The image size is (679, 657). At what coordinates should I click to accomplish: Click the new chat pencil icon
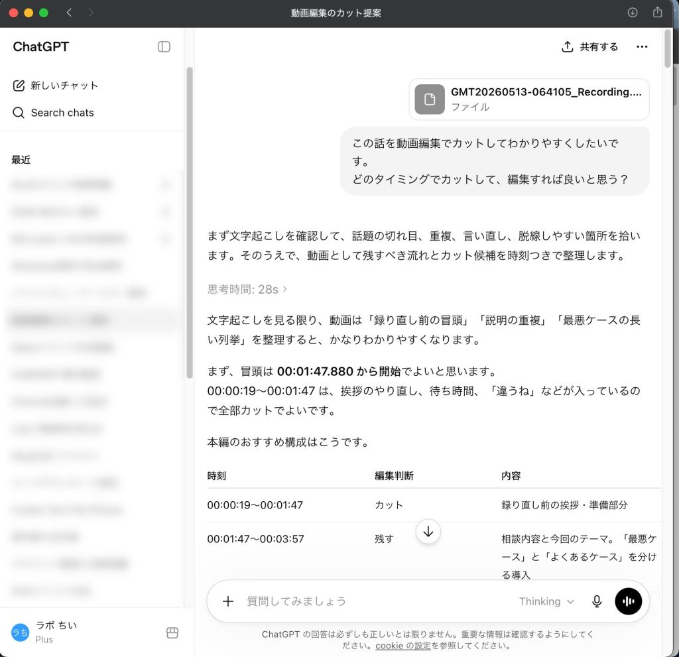click(x=19, y=86)
